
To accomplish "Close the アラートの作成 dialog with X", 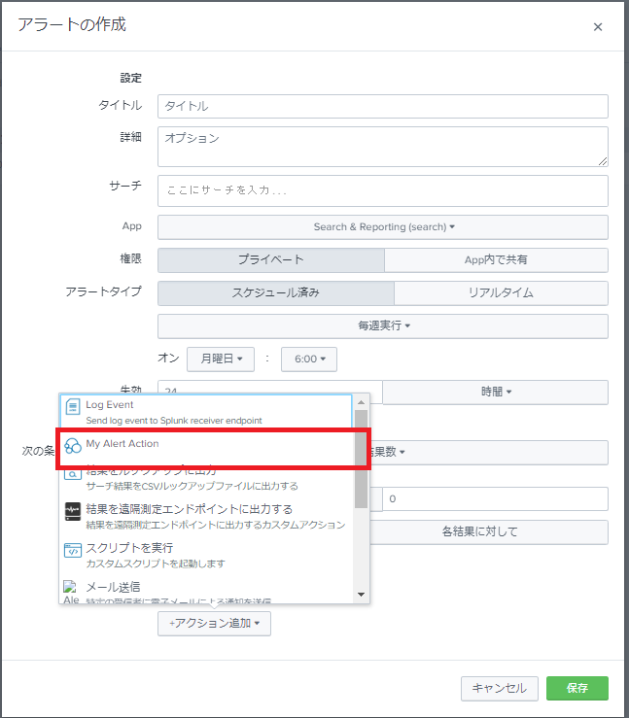I will pyautogui.click(x=598, y=27).
